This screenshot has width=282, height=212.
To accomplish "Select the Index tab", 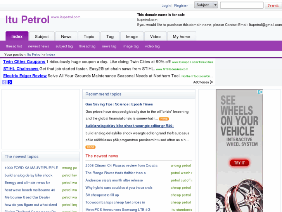I will coord(17,37).
